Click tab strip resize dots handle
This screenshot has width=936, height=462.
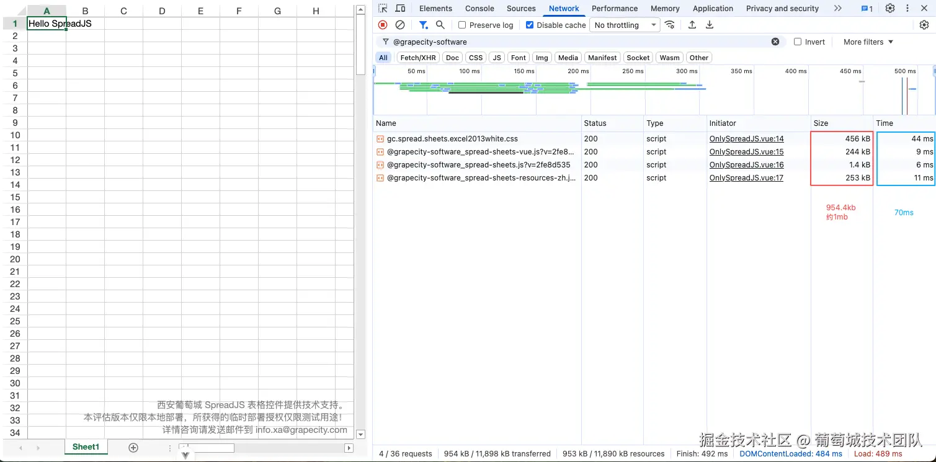click(169, 448)
